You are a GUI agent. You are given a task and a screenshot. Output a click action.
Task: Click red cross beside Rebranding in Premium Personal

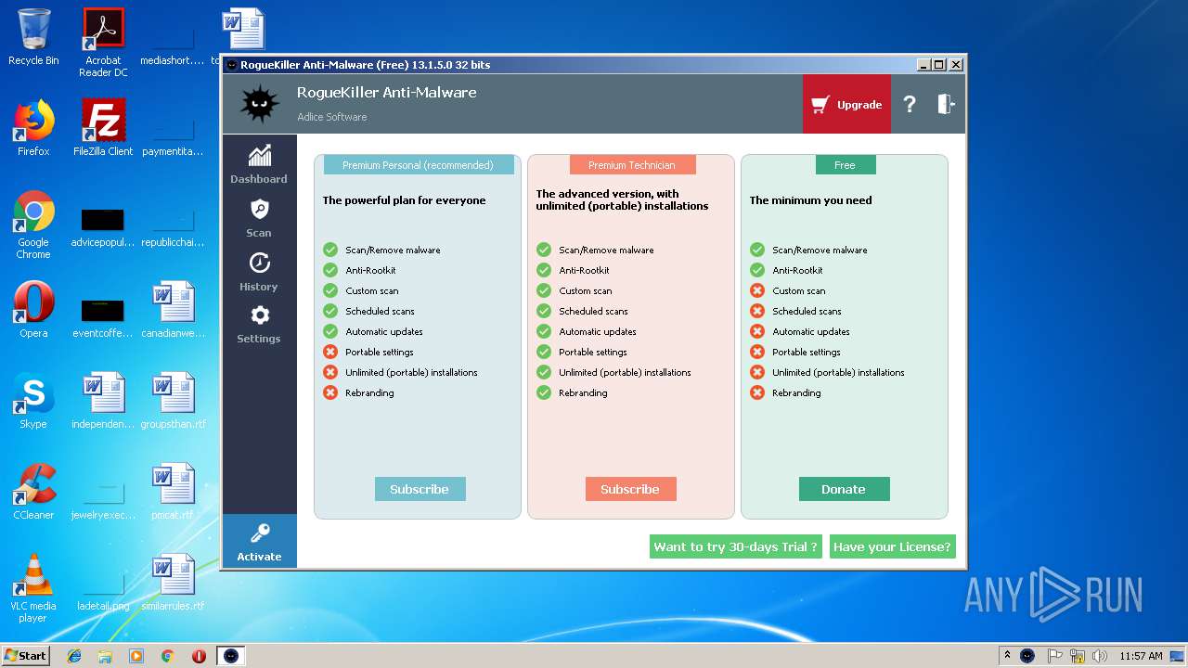[x=330, y=392]
